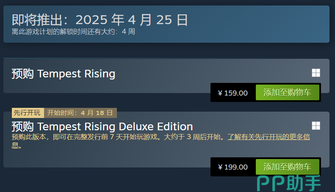Viewport: 335px width, 192px height.
Task: Add standard Tempest Rising (¥159.00) to cart
Action: [x=287, y=93]
